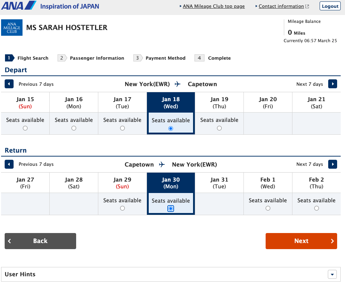Expand the User Hints section

click(332, 274)
